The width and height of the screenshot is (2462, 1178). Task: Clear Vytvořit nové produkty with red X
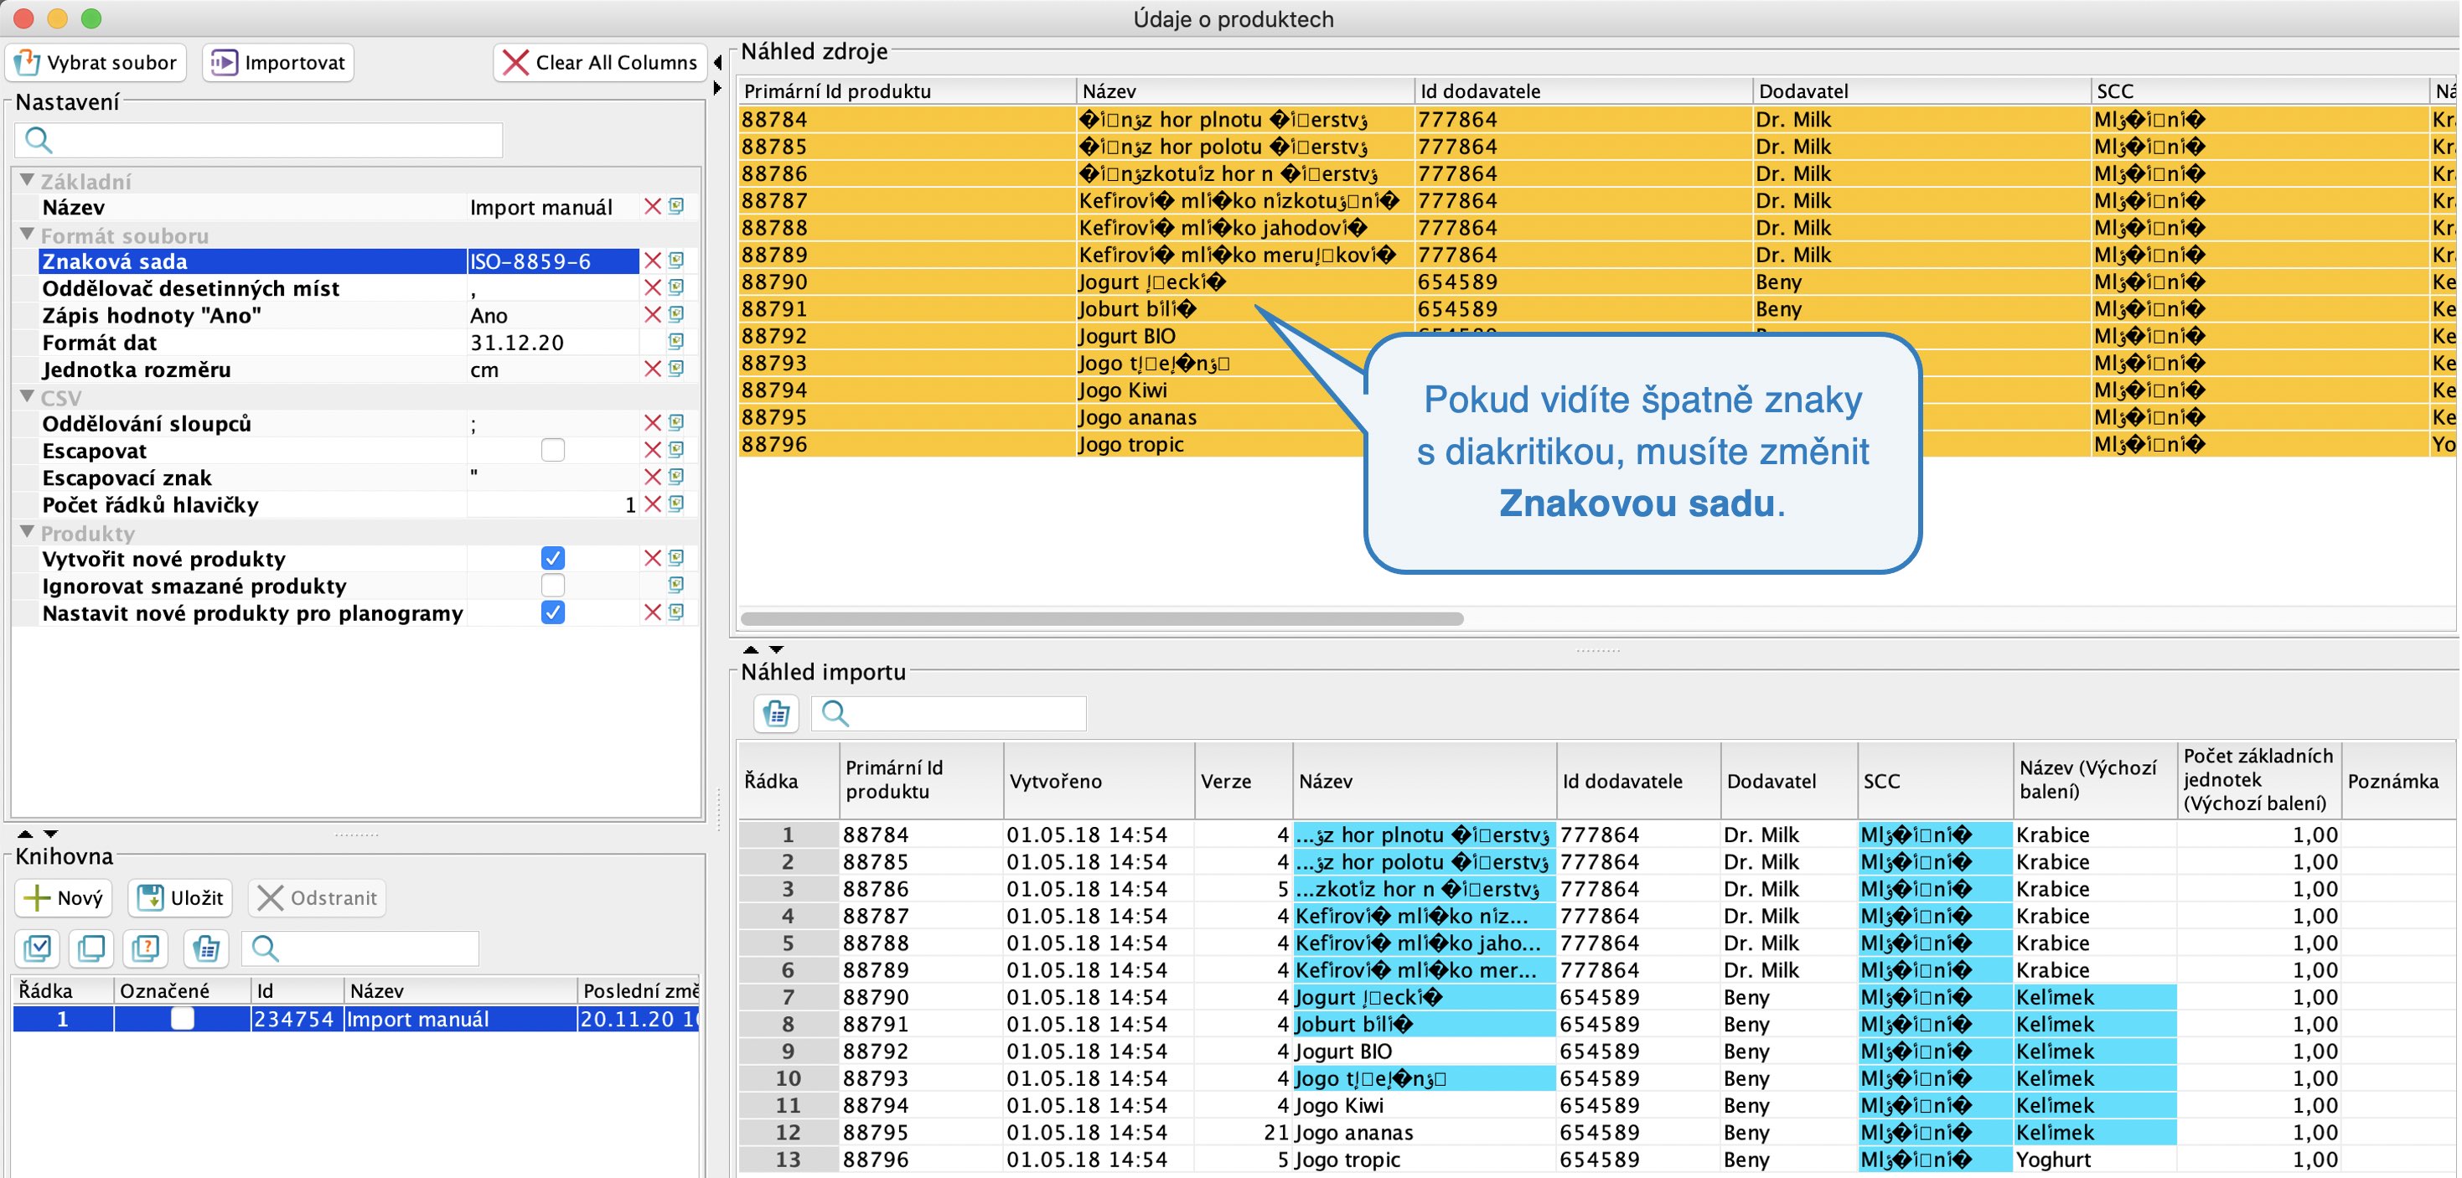[653, 558]
